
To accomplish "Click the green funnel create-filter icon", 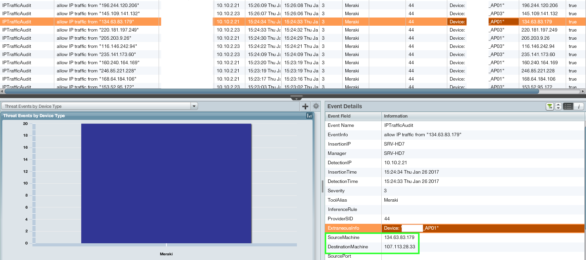I will click(550, 106).
